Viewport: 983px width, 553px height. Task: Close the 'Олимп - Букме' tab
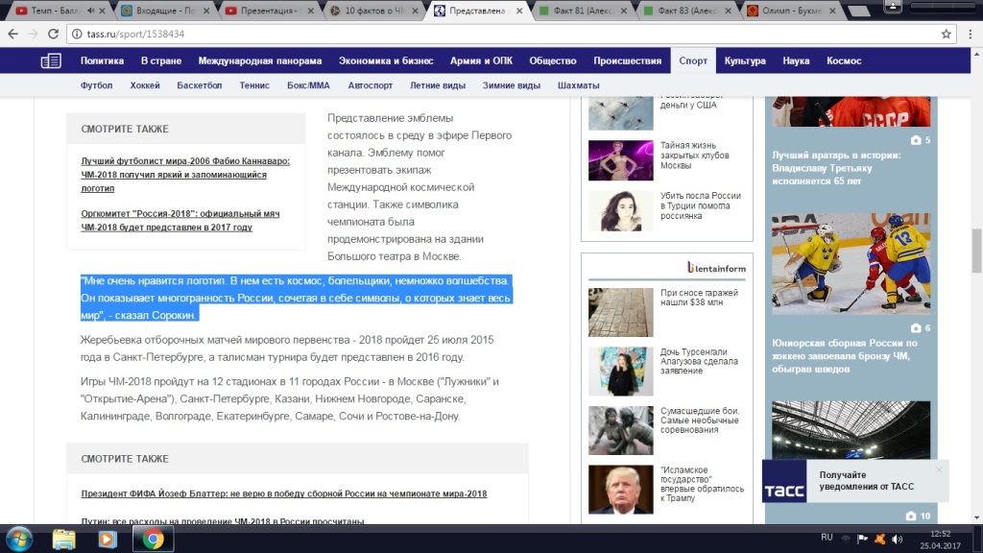click(832, 11)
